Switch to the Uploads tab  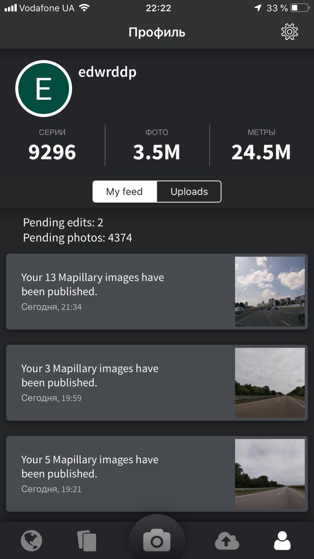click(189, 192)
